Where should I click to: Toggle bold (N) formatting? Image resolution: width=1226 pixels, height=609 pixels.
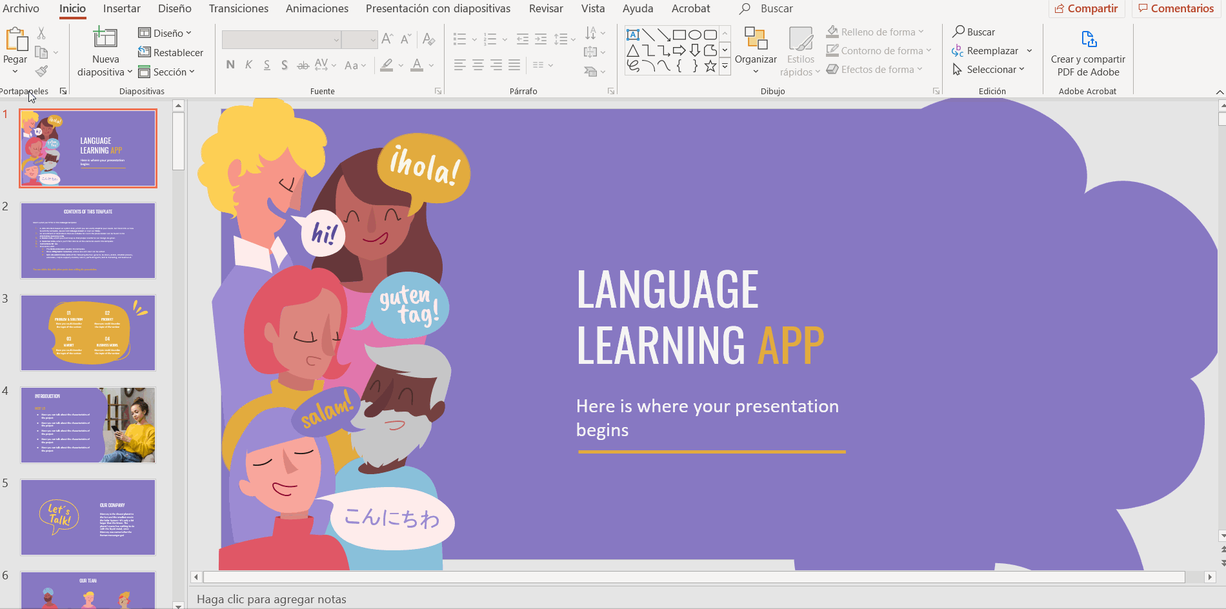[x=230, y=65]
